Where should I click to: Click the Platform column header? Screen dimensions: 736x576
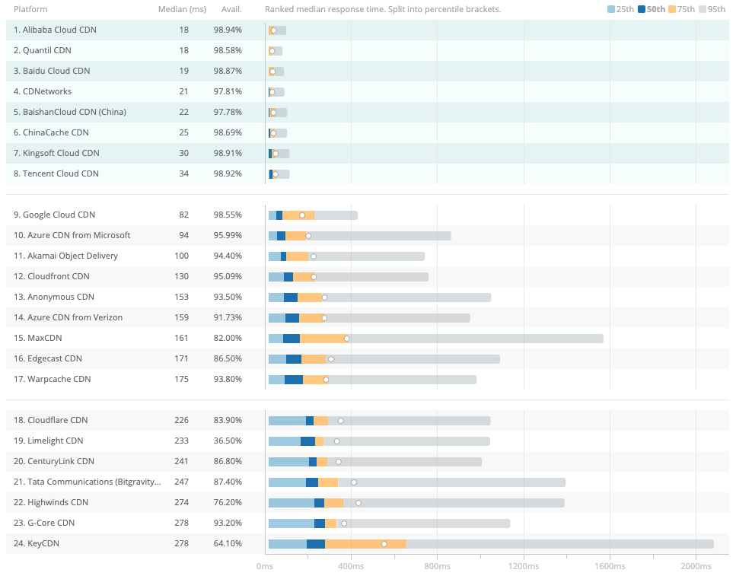30,10
